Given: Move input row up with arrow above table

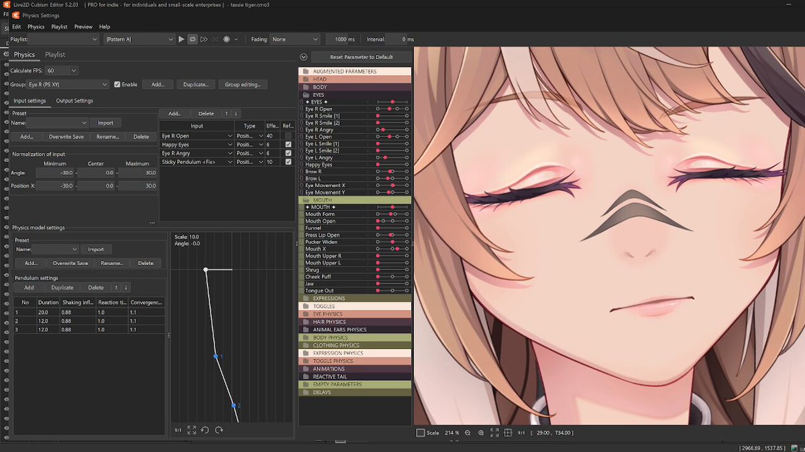Looking at the screenshot, I should 226,114.
